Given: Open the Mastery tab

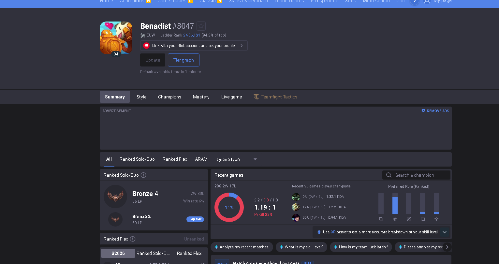Looking at the screenshot, I should tap(201, 97).
